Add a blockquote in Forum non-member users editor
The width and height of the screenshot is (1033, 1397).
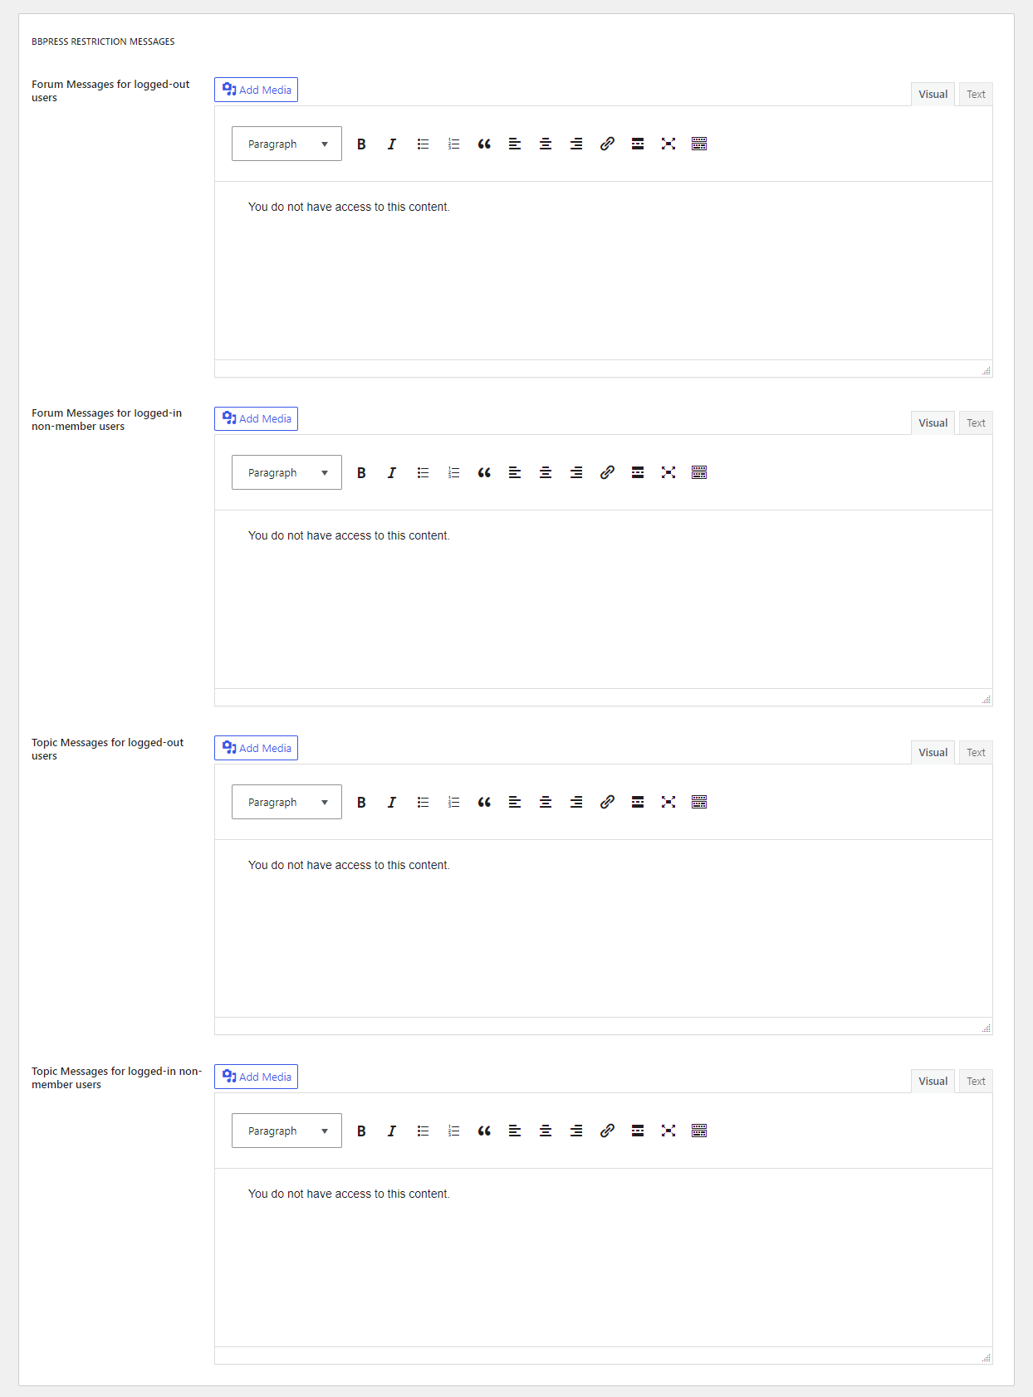tap(484, 472)
